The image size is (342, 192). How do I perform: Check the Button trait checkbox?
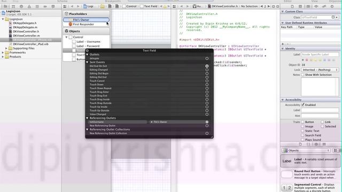302,122
